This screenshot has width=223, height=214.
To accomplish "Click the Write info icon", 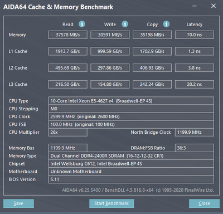I will click(125, 24).
